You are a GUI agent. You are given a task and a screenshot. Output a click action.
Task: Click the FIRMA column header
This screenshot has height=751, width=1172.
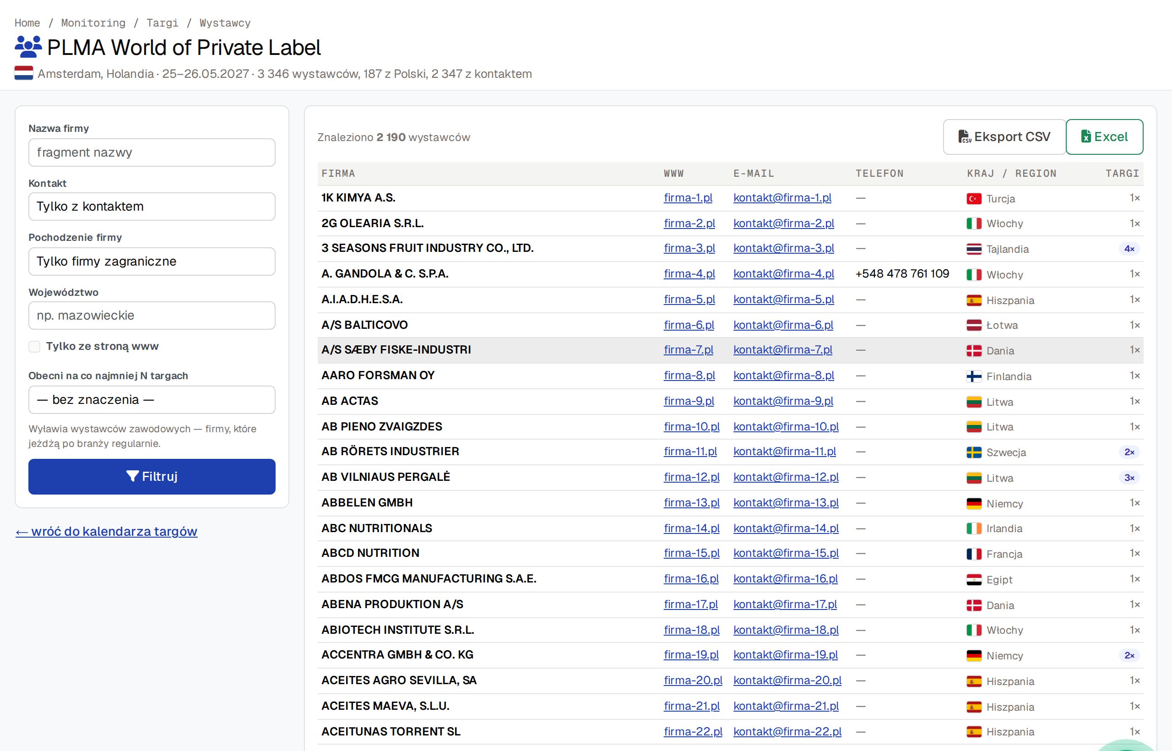(338, 174)
